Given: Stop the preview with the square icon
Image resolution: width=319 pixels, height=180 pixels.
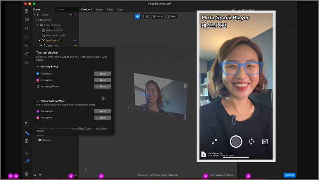Looking at the screenshot, I should [27, 45].
